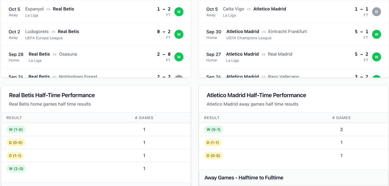Sort by # GAMES column in Atletico table
Viewport: 389px width, 186px height.
point(341,118)
